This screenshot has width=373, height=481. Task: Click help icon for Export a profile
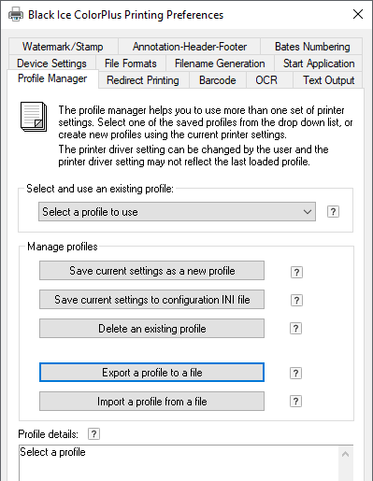tap(295, 373)
